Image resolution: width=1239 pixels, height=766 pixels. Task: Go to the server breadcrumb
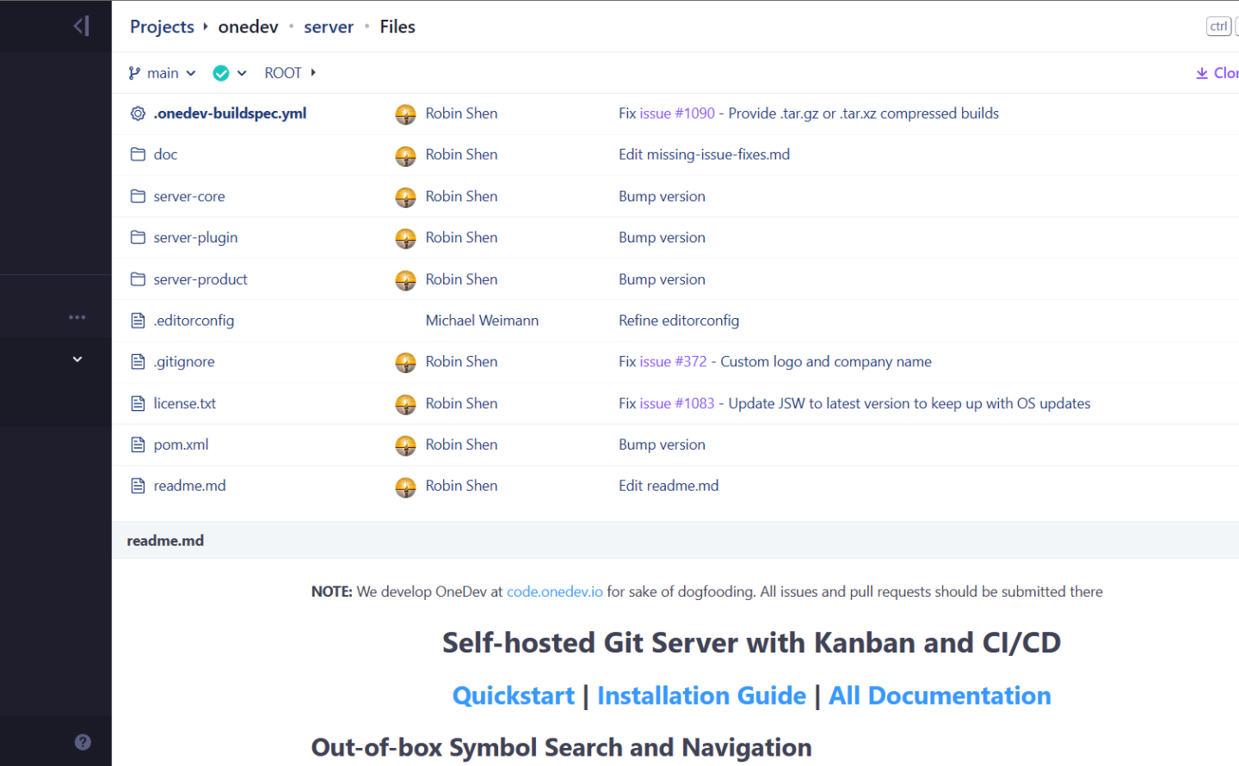[x=329, y=27]
